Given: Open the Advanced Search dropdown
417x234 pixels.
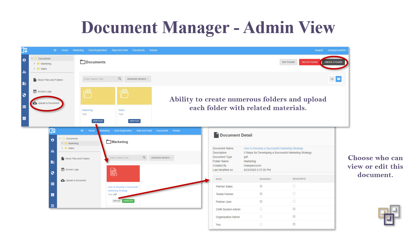Looking at the screenshot, I should click(137, 79).
